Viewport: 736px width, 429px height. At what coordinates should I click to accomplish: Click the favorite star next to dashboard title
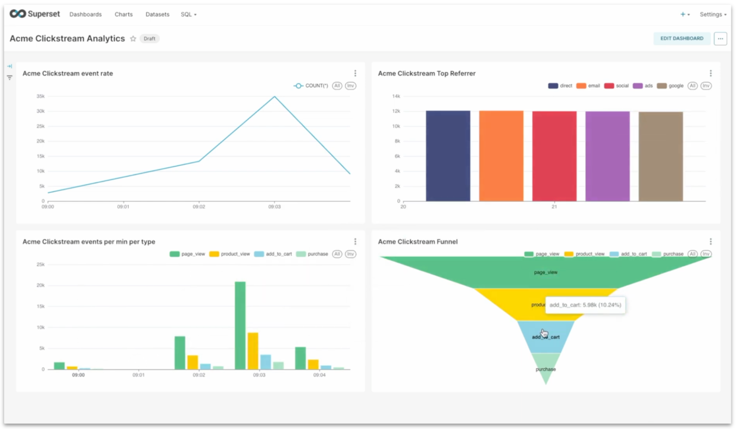(x=133, y=39)
